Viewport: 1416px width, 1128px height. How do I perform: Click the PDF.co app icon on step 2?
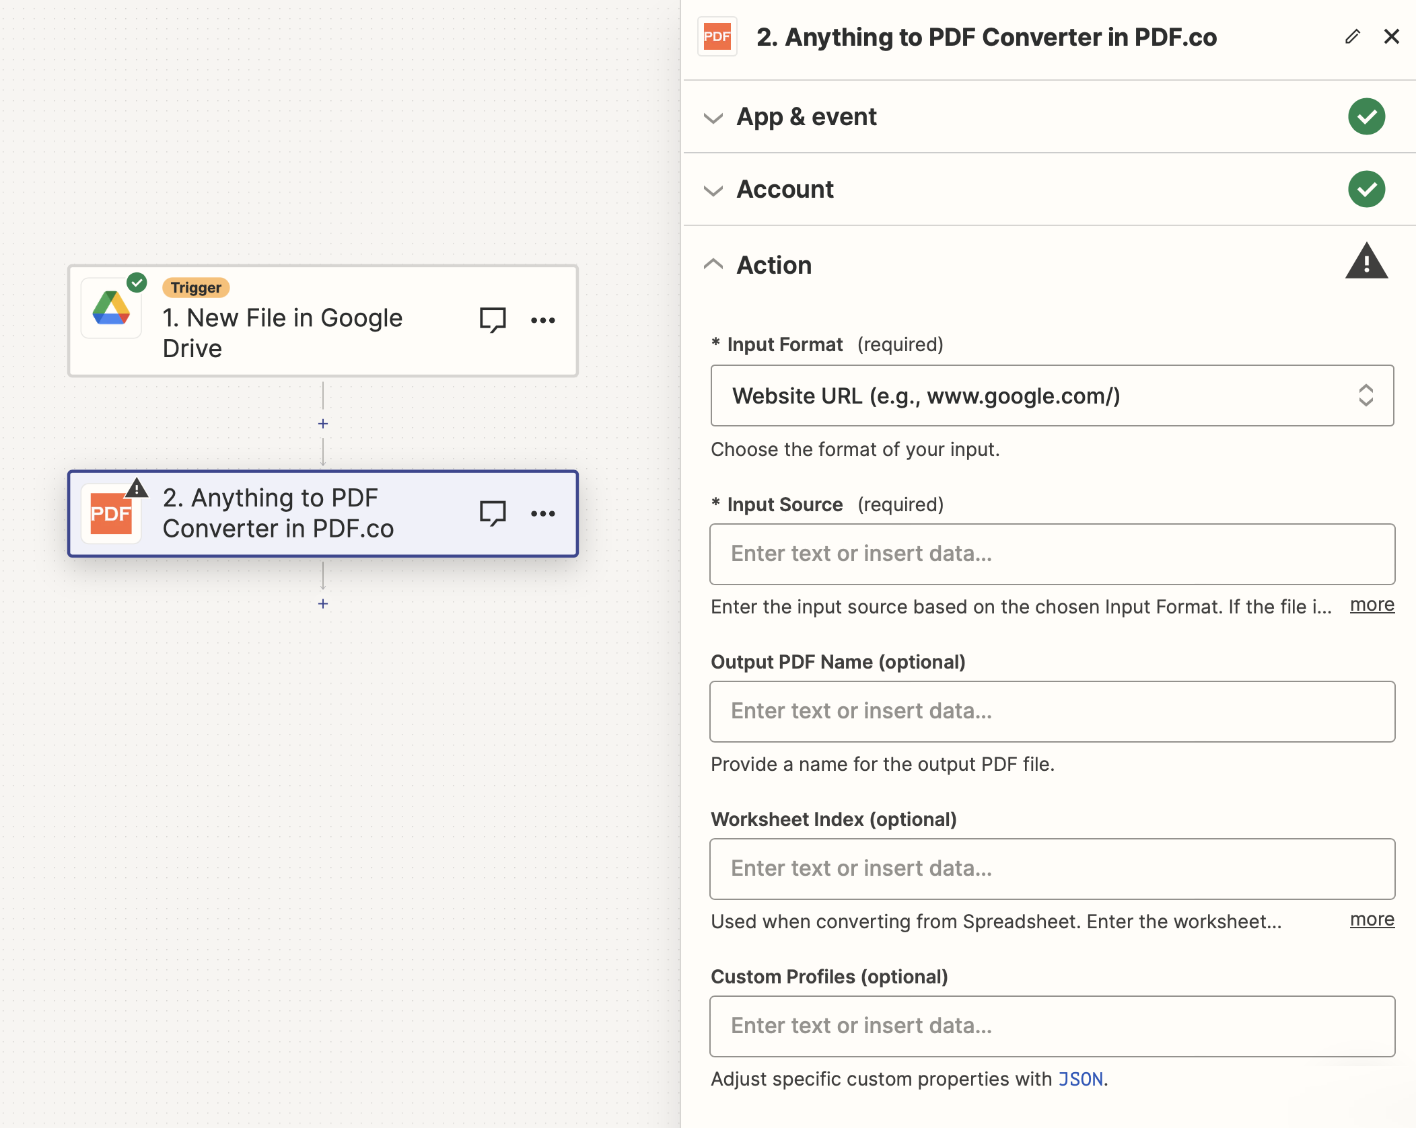tap(110, 513)
